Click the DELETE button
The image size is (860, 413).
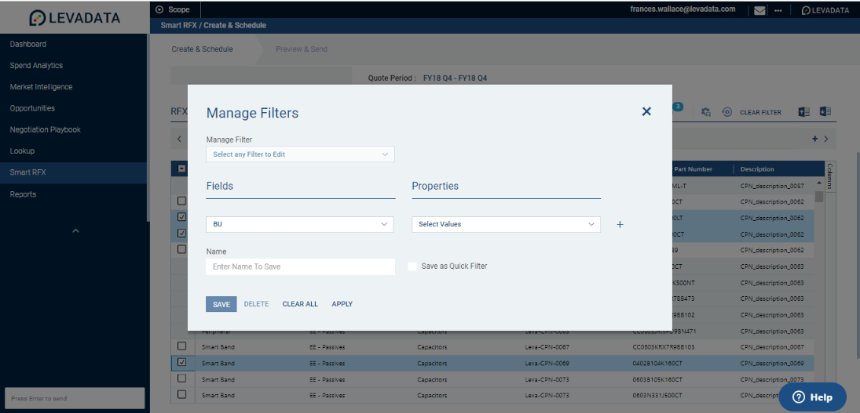pyautogui.click(x=256, y=304)
